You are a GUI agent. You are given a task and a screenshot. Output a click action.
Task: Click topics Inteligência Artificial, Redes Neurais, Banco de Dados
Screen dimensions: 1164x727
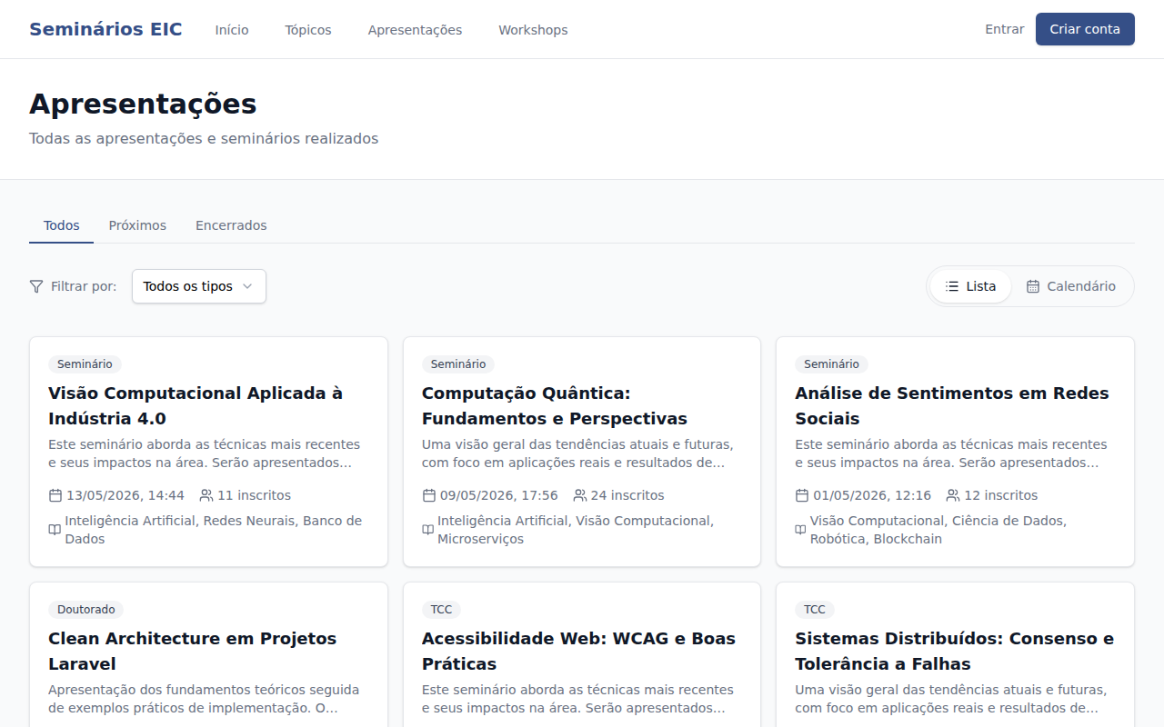pos(214,530)
